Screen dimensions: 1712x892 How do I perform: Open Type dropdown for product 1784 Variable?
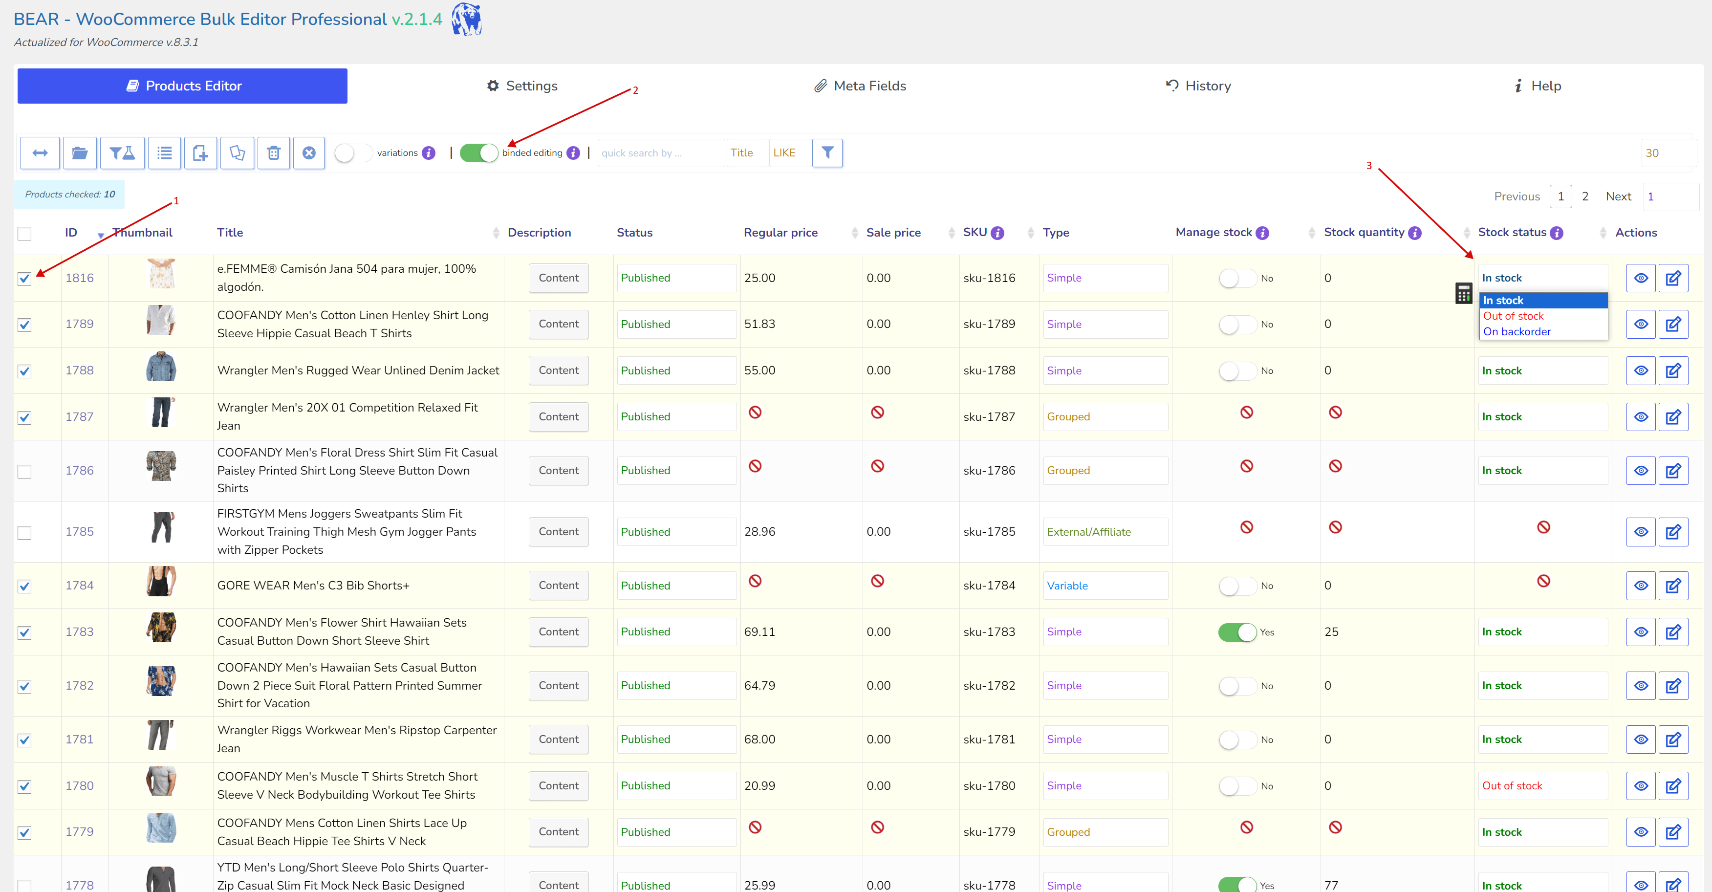pos(1105,586)
